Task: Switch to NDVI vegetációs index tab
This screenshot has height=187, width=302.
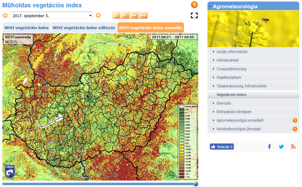Action: 26,28
